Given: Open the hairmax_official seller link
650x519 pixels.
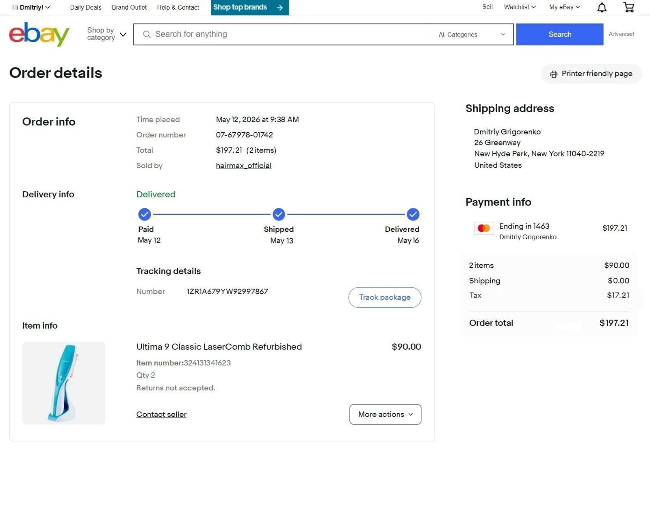Looking at the screenshot, I should (x=243, y=165).
